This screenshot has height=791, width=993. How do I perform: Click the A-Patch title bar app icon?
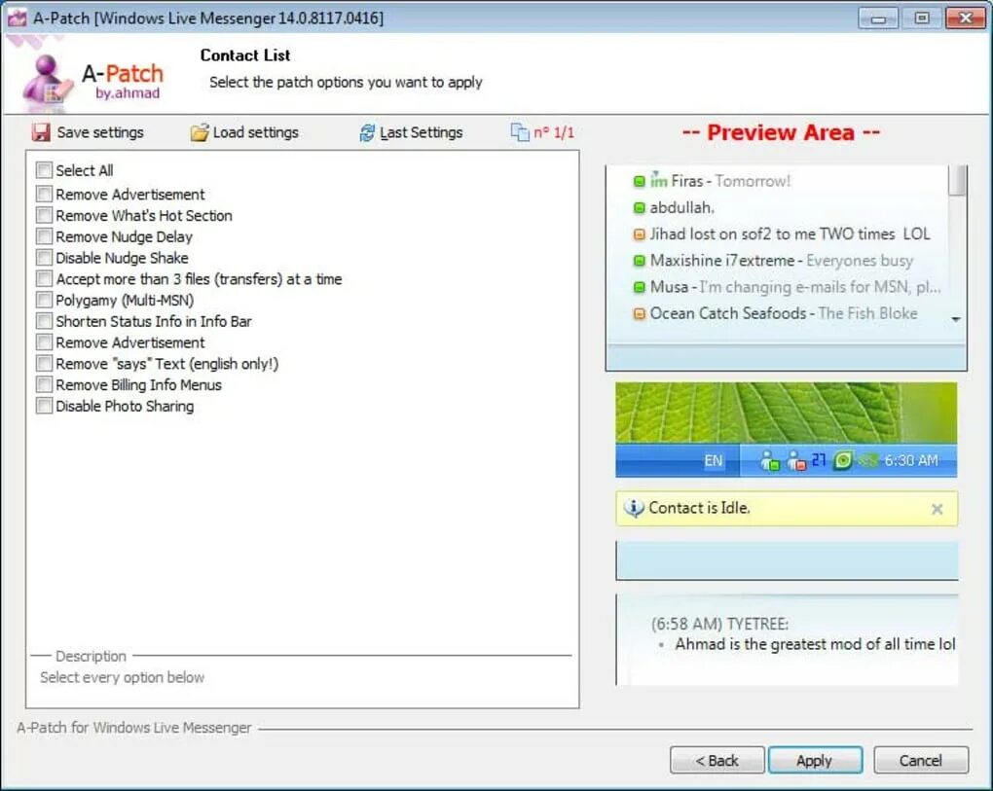pos(18,18)
